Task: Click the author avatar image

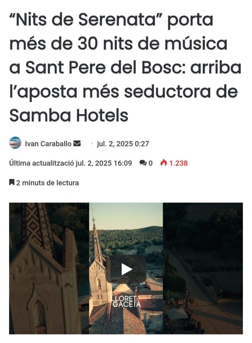Action: coord(15,143)
